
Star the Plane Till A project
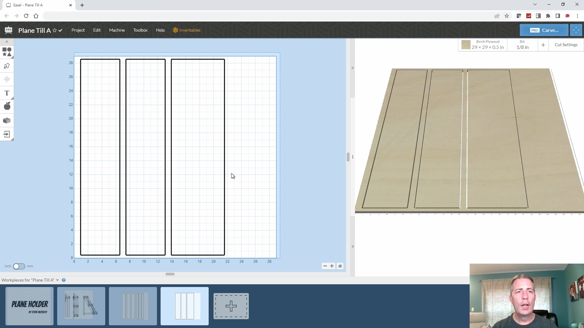pos(55,30)
